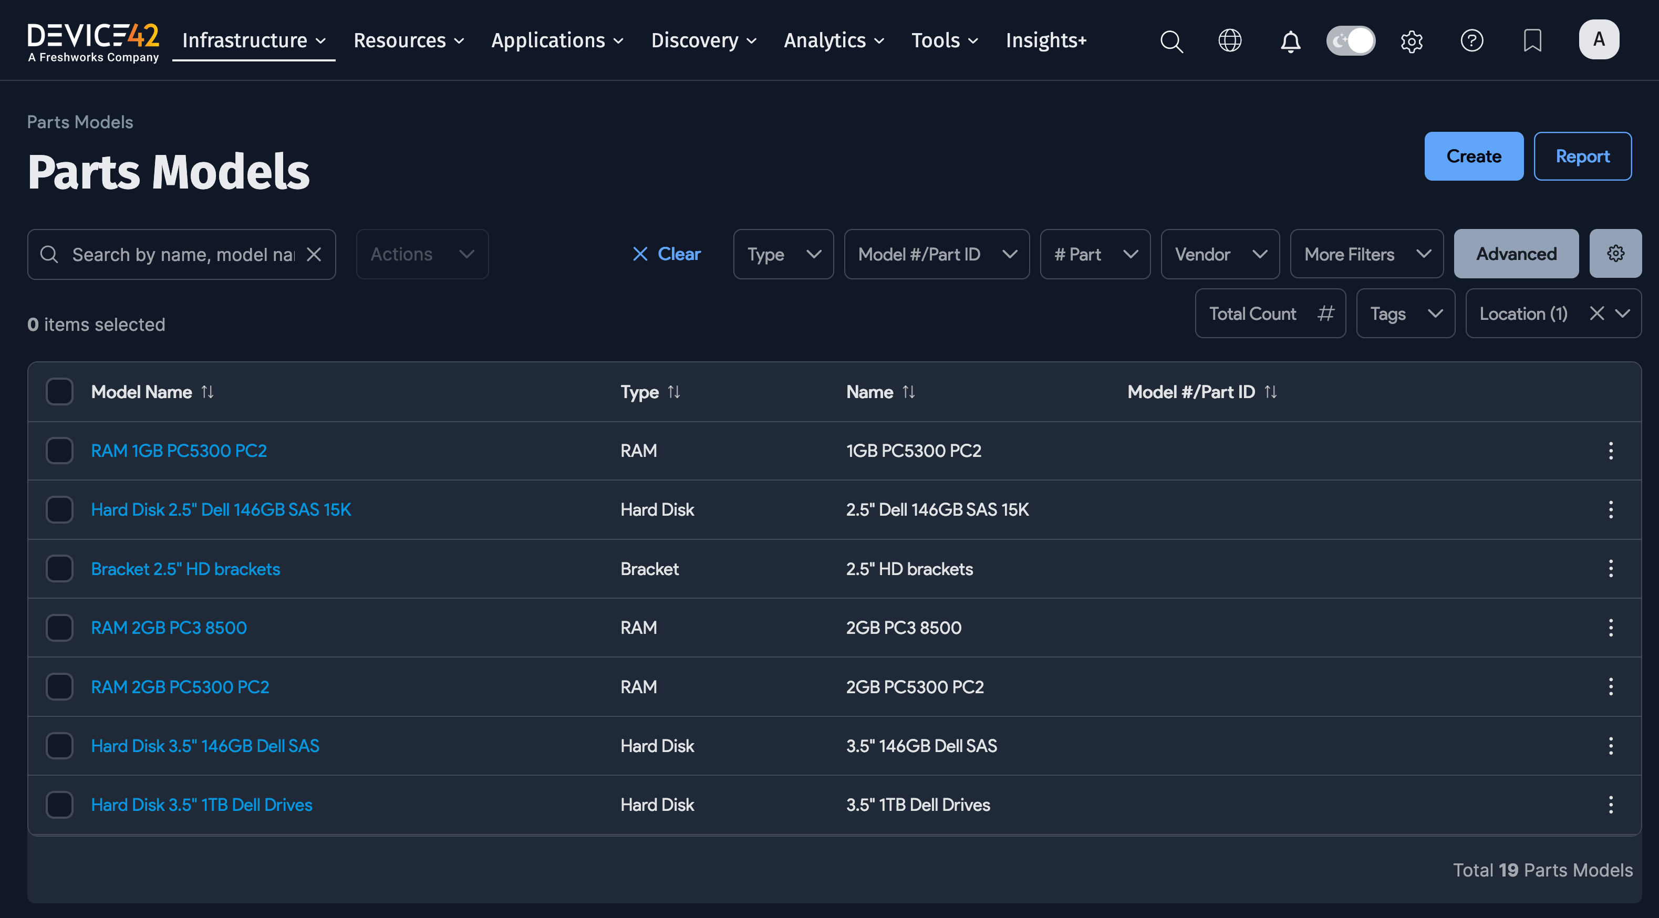
Task: Open the global search magnifier icon
Action: point(1171,41)
